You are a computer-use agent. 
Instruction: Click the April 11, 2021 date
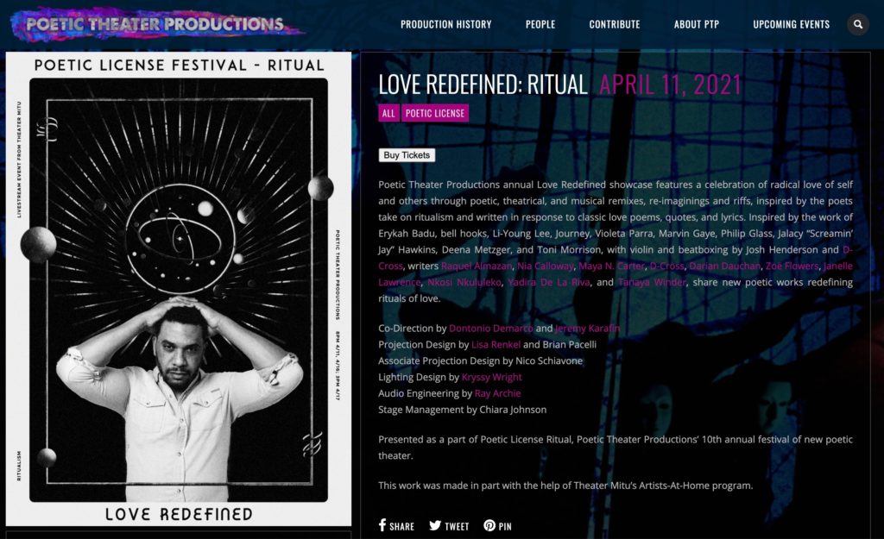click(670, 85)
